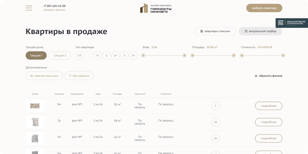
Task: Click the paint roller icon in 3к+ row
Action: tap(215, 106)
